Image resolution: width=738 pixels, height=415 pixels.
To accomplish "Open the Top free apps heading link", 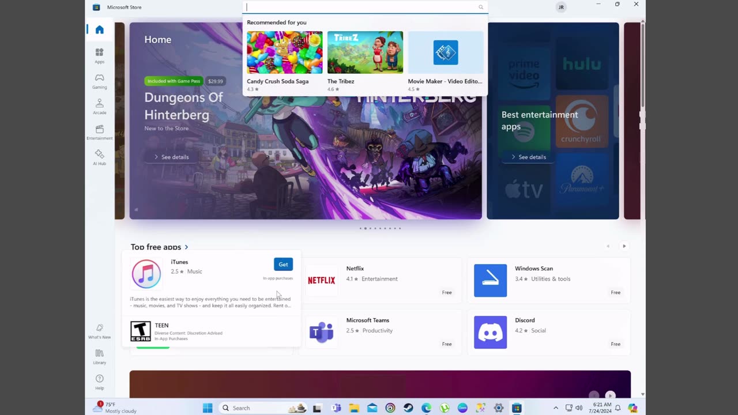I will [x=156, y=247].
